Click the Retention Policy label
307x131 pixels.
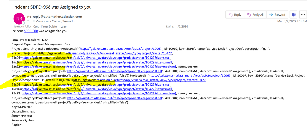(22, 27)
